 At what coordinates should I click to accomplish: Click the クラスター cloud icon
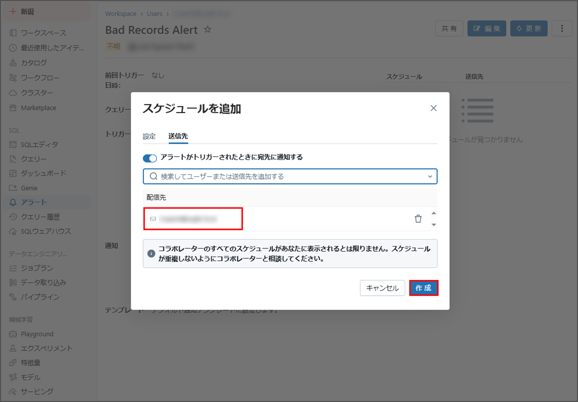click(13, 93)
